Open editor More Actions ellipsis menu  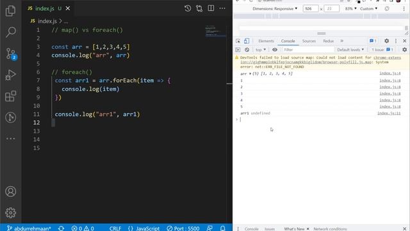point(222,8)
